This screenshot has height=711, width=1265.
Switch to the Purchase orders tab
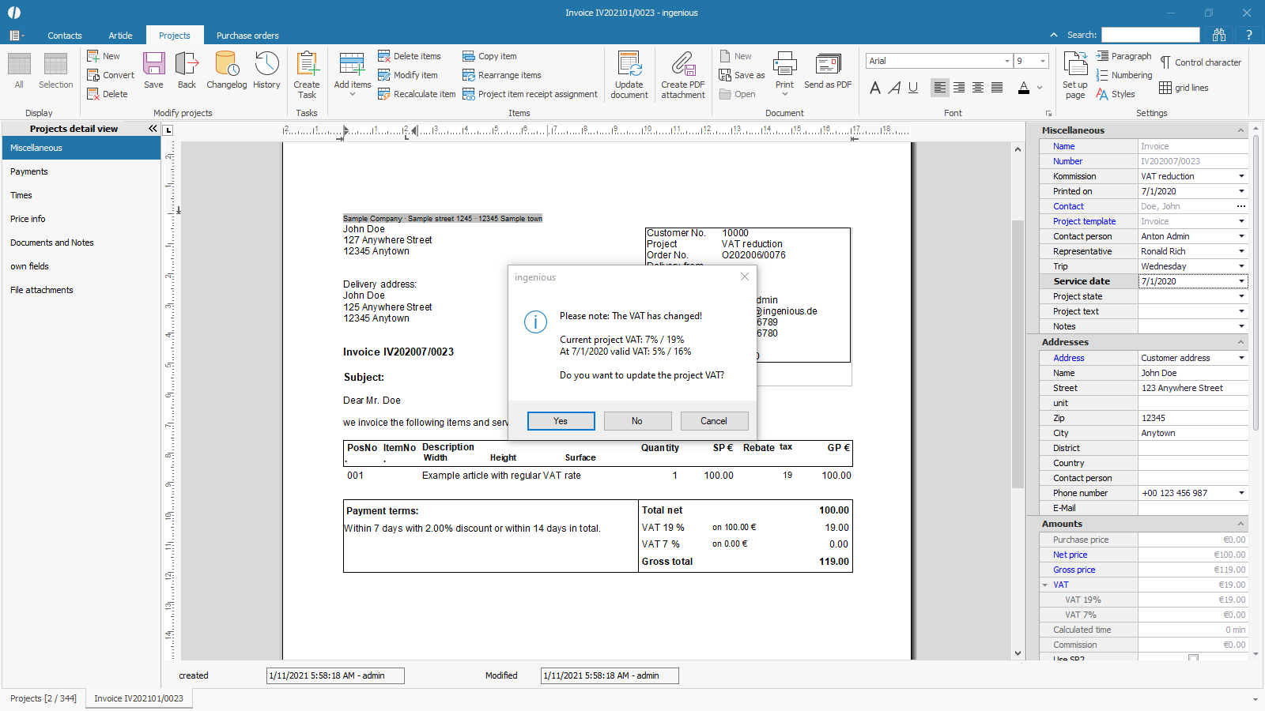(x=247, y=36)
